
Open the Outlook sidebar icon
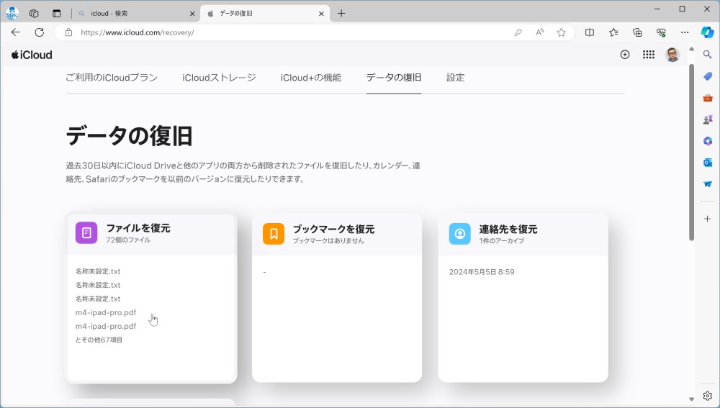pos(708,163)
